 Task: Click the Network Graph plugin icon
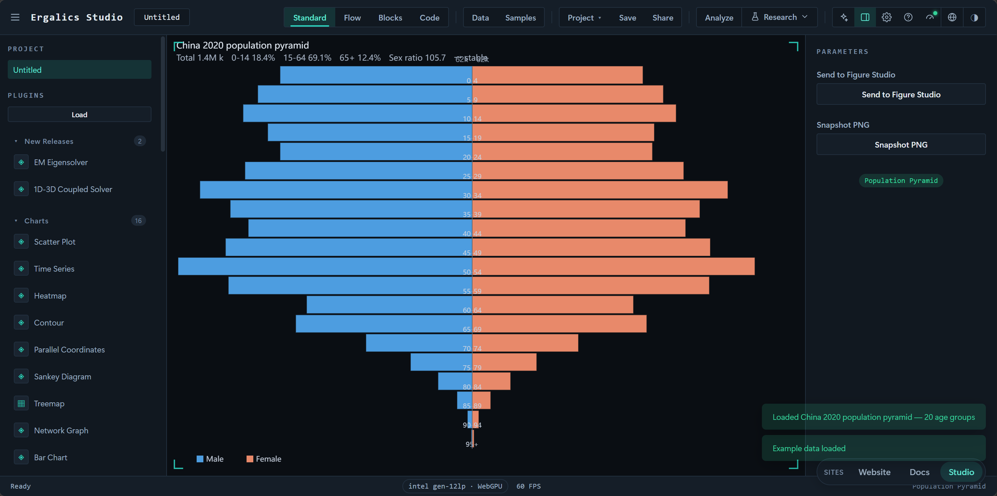click(x=21, y=430)
